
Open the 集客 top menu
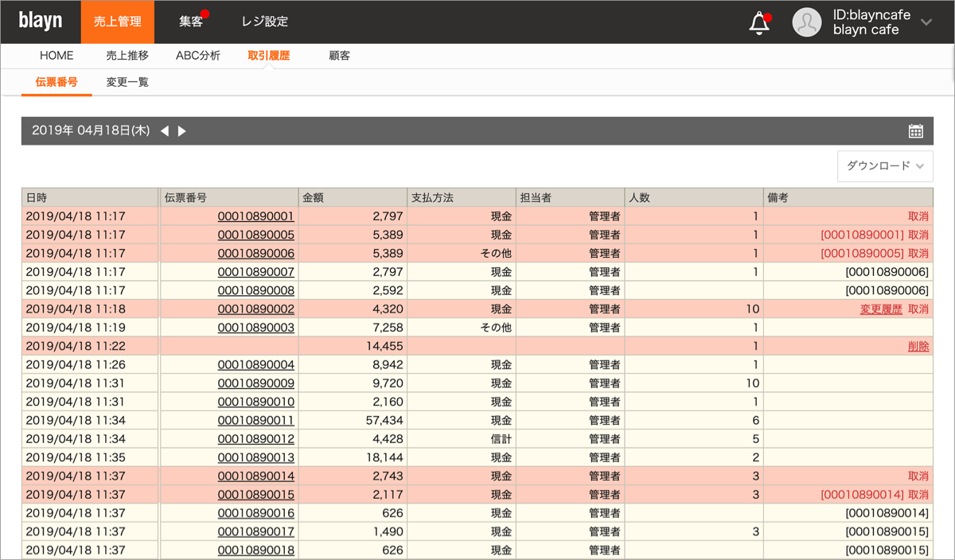[x=191, y=21]
